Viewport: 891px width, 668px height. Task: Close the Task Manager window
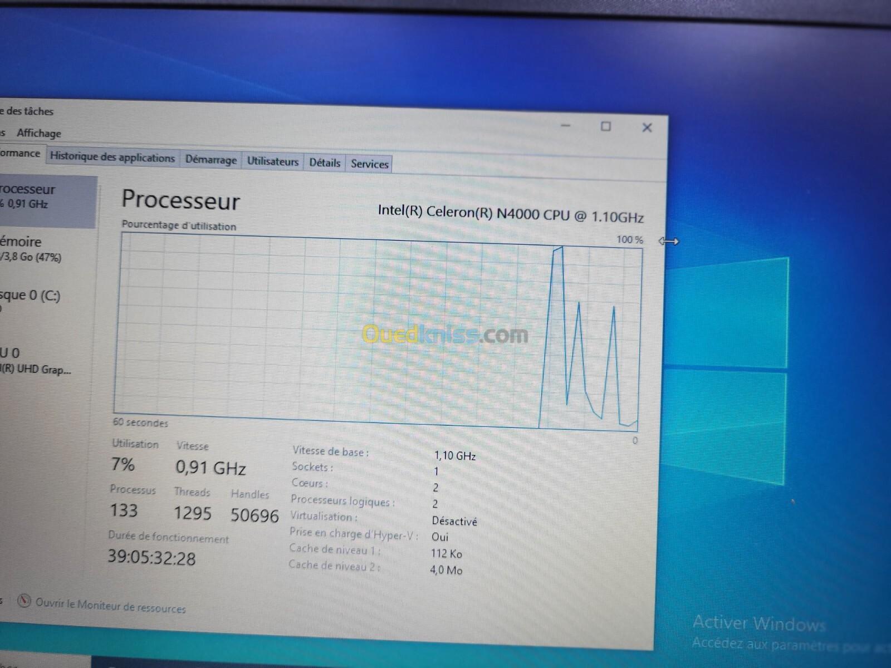tap(647, 128)
